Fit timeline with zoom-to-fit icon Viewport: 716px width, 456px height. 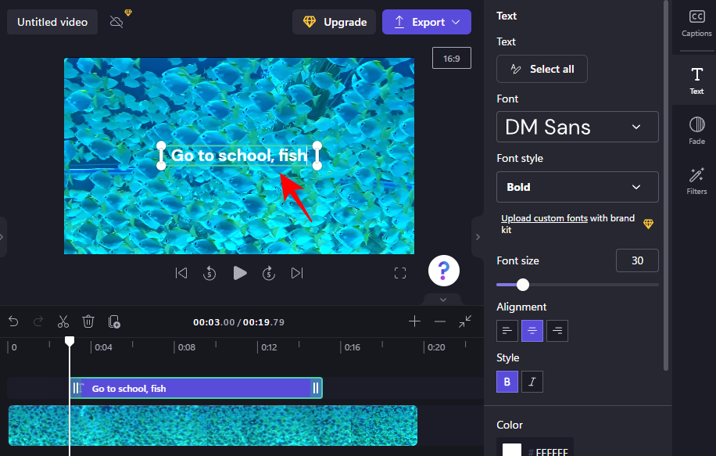(x=466, y=321)
